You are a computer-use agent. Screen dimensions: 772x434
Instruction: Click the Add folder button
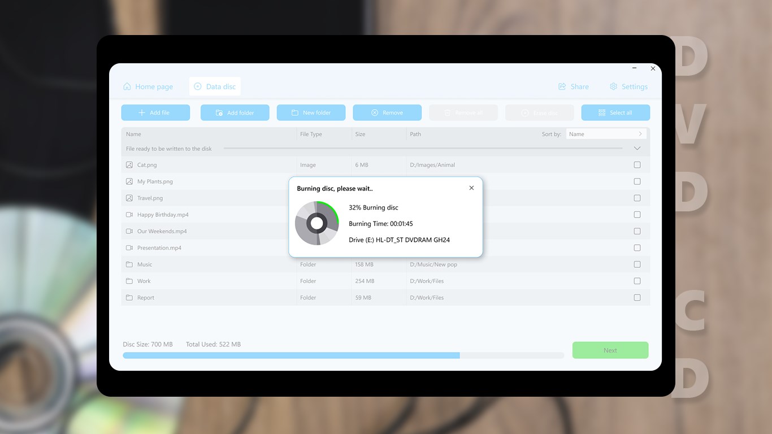point(235,112)
